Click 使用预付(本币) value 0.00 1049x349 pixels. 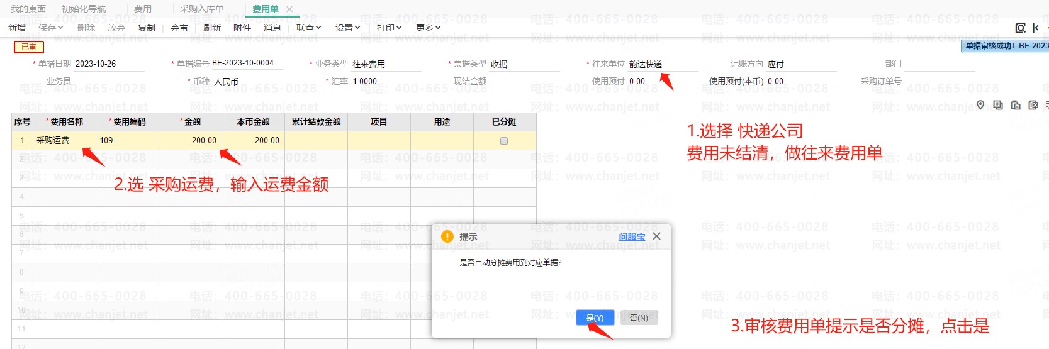pos(801,82)
